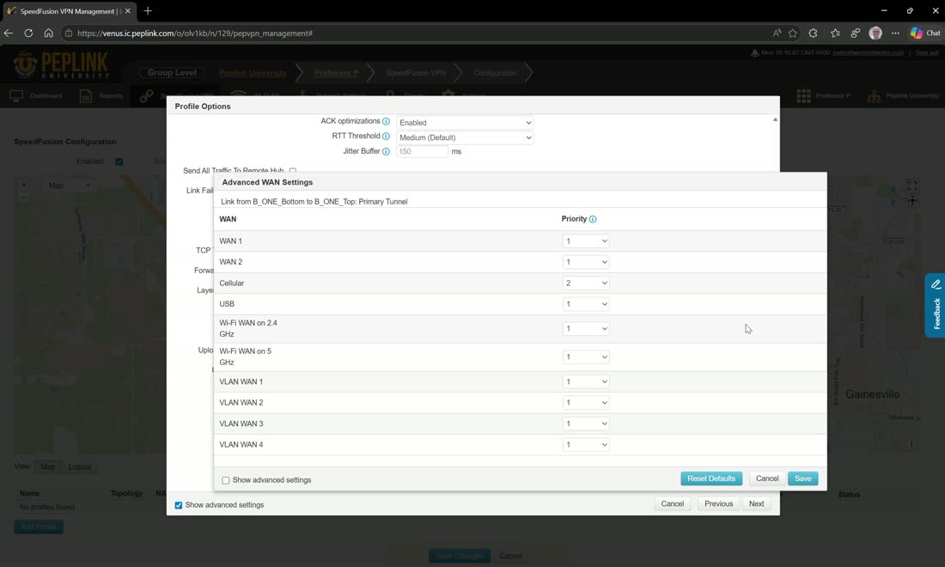Open the USB priority dropdown
This screenshot has height=567, width=945.
(586, 304)
